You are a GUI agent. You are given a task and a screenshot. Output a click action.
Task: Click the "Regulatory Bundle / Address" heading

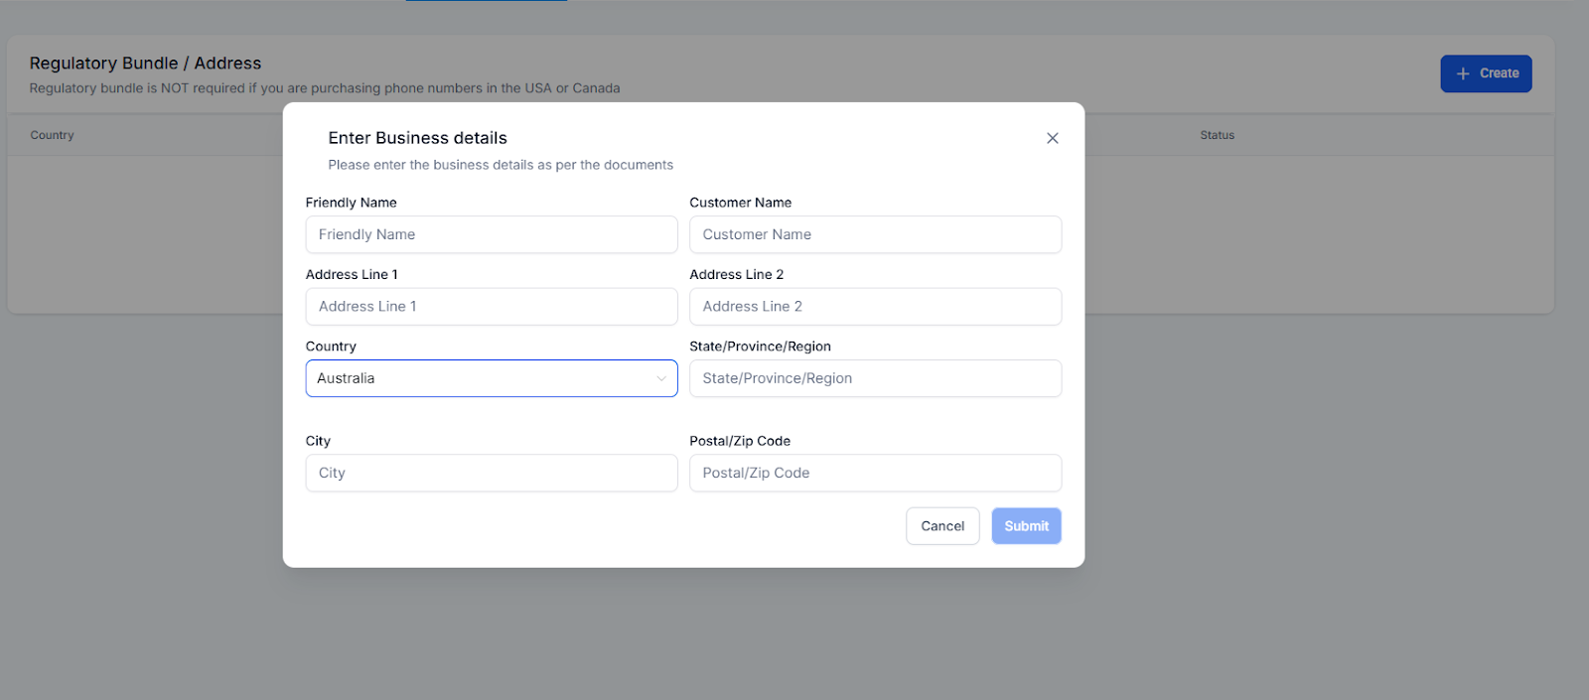pyautogui.click(x=145, y=64)
